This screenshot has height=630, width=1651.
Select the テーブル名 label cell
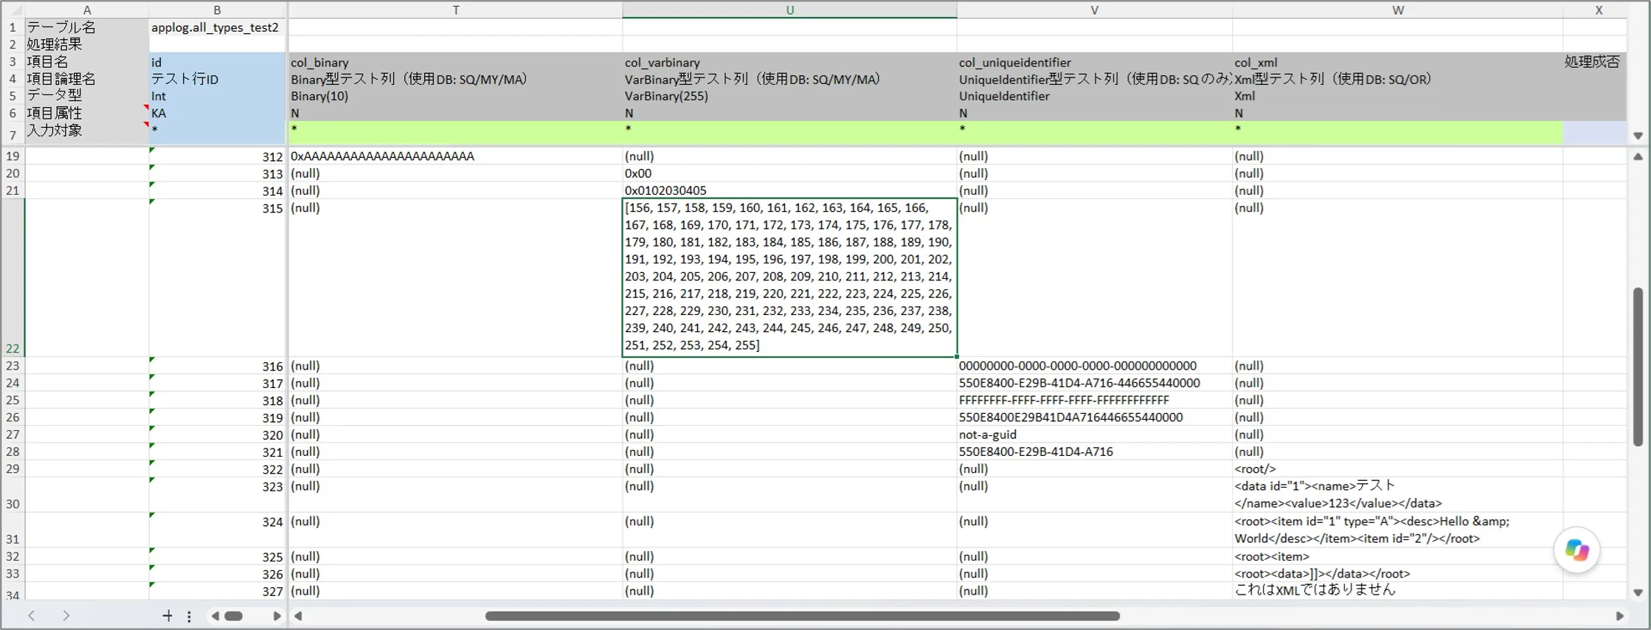pos(87,27)
